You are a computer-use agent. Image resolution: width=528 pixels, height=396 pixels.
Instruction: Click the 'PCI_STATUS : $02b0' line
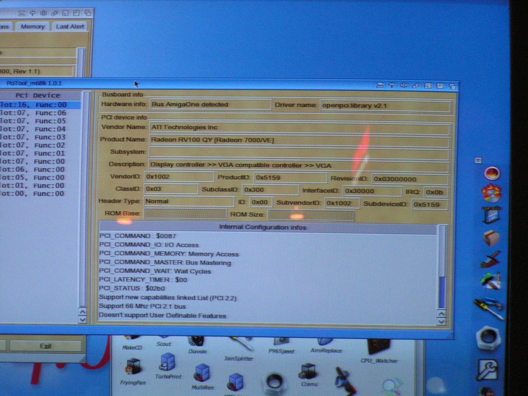[132, 289]
